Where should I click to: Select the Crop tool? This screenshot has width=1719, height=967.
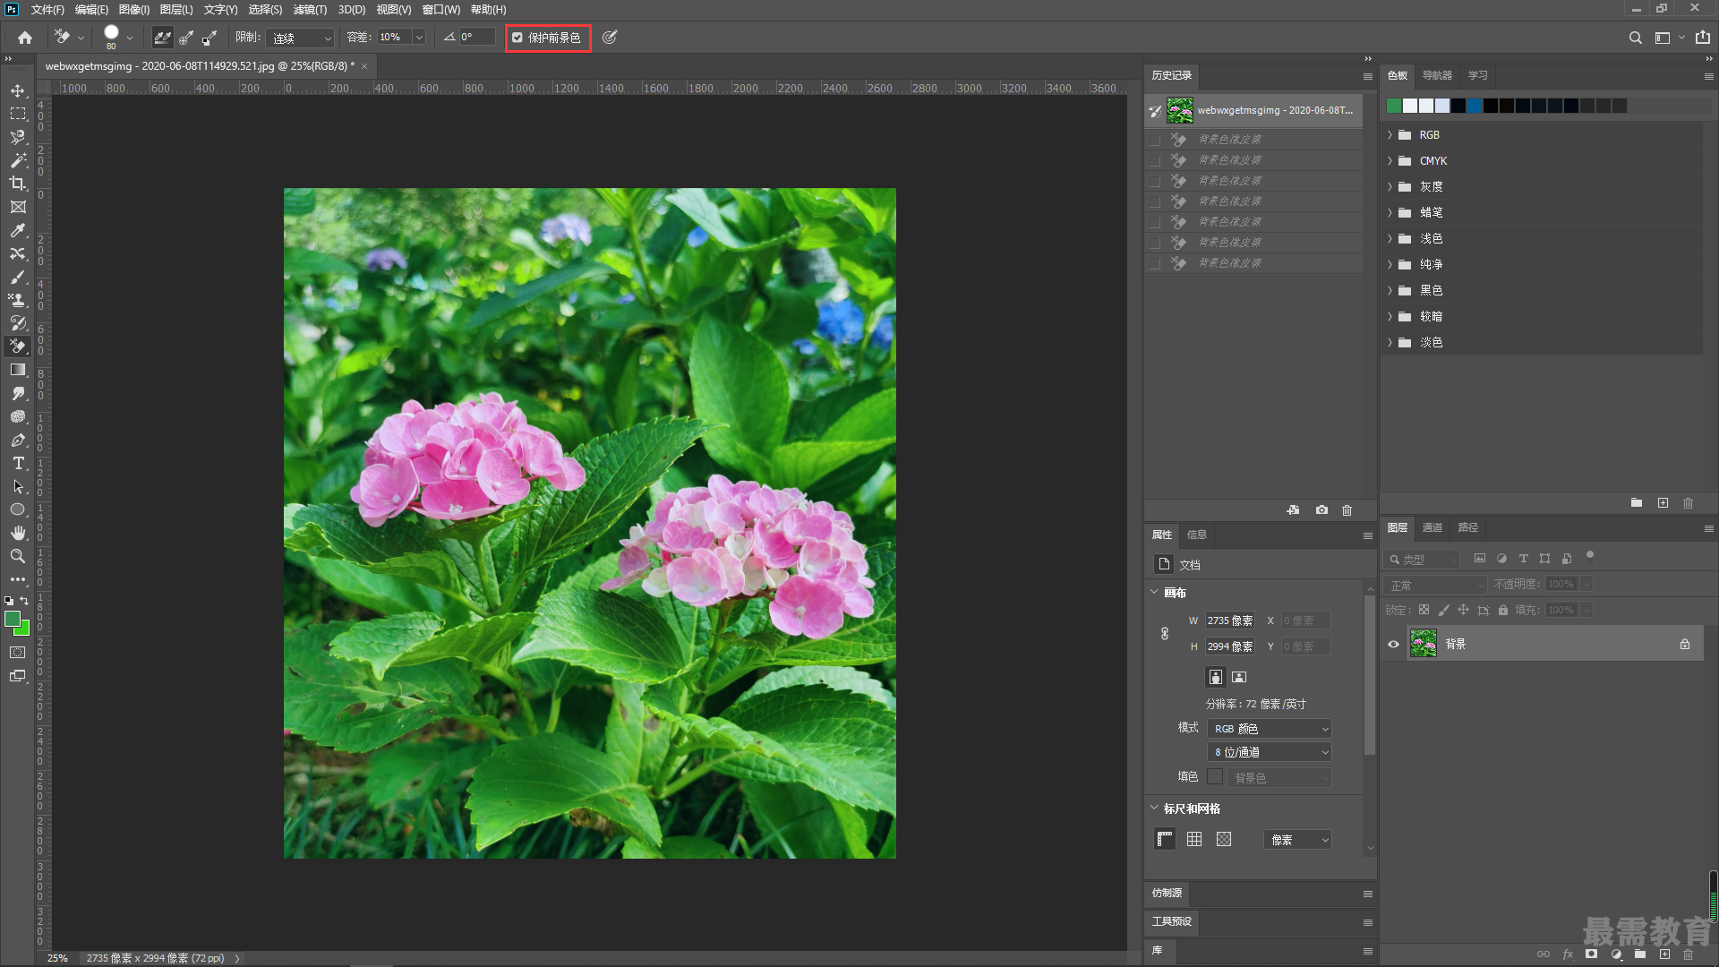click(x=18, y=184)
